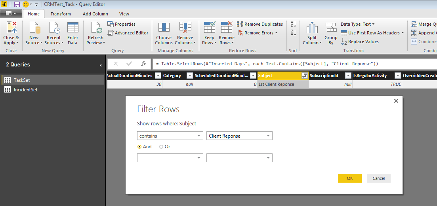This screenshot has width=437, height=206.
Task: Click the 30 cell in ActualDurationMinutes
Action: point(135,84)
